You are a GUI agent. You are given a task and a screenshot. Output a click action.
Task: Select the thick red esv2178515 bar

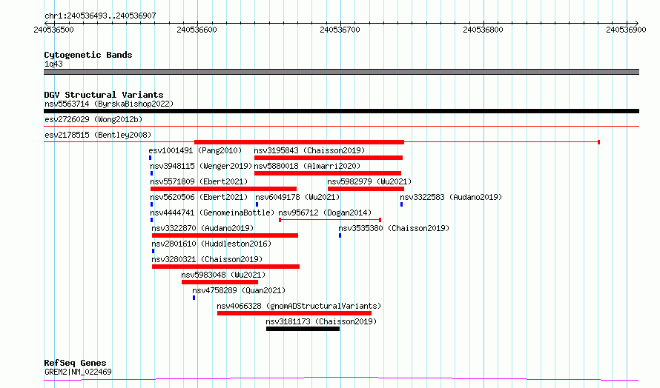299,142
